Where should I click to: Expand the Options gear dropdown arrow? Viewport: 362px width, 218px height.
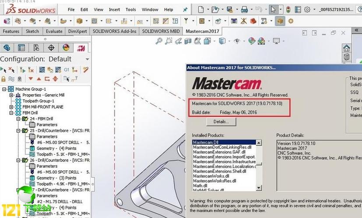[x=314, y=10]
